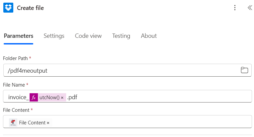Go to the Testing tab

pyautogui.click(x=121, y=36)
